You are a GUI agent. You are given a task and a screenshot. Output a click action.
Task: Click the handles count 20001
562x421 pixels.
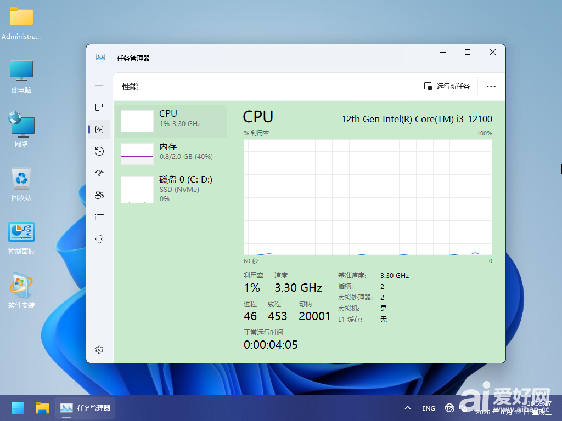314,316
